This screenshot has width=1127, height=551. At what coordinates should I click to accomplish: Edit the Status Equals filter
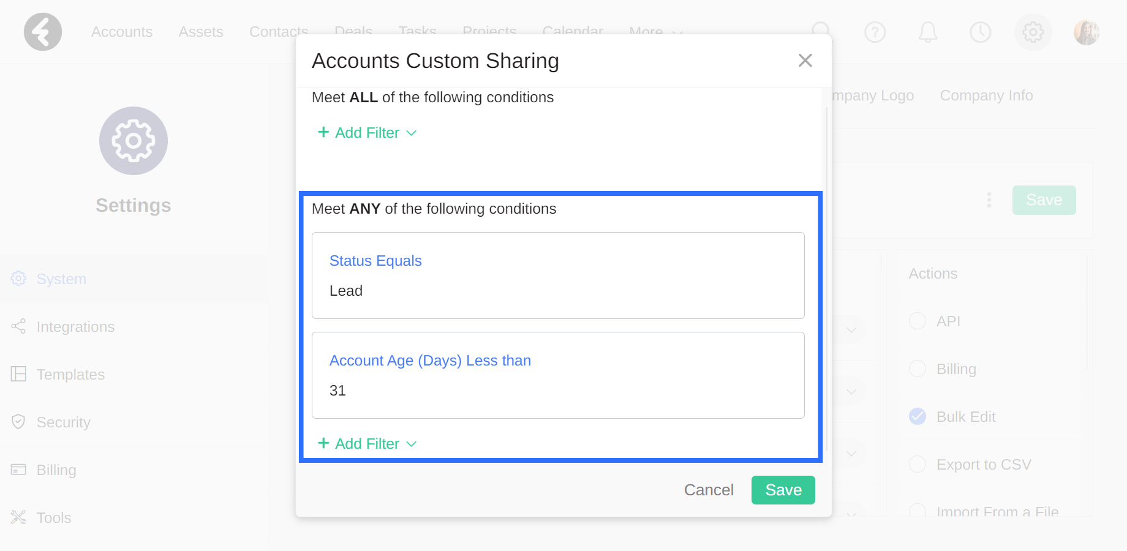[x=375, y=261]
